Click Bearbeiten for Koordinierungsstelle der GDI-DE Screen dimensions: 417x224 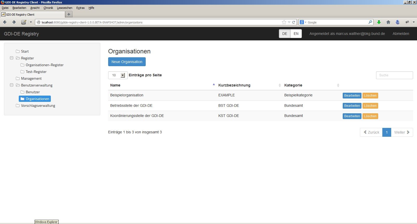pyautogui.click(x=352, y=116)
